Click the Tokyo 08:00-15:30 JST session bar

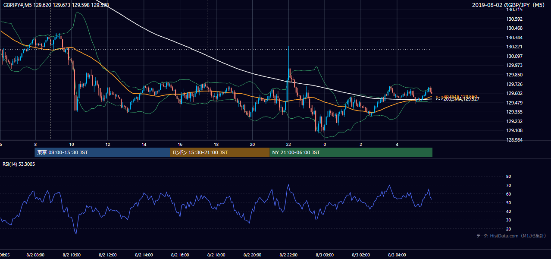[103, 152]
